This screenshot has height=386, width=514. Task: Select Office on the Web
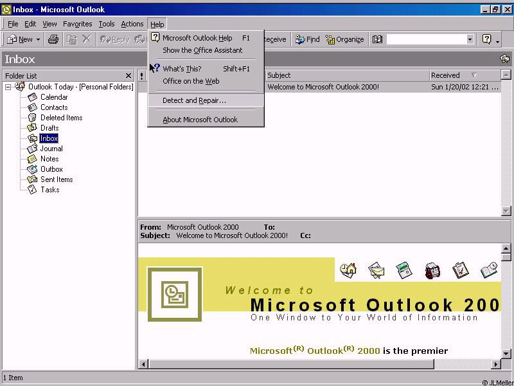(x=206, y=81)
